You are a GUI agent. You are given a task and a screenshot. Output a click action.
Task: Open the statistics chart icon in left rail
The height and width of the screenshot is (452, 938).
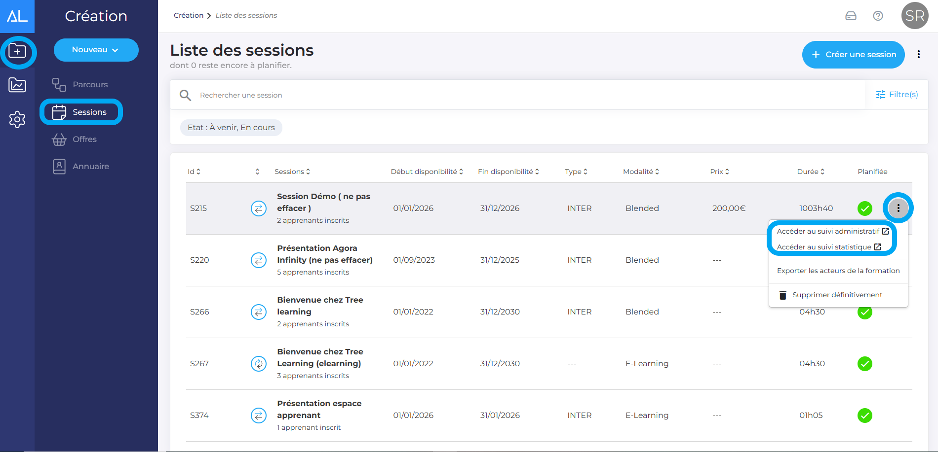coord(17,85)
